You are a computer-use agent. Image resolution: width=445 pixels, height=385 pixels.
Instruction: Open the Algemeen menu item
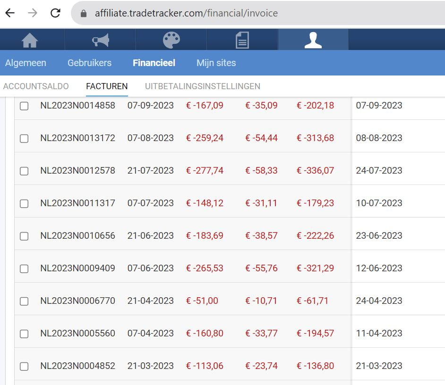(x=26, y=63)
